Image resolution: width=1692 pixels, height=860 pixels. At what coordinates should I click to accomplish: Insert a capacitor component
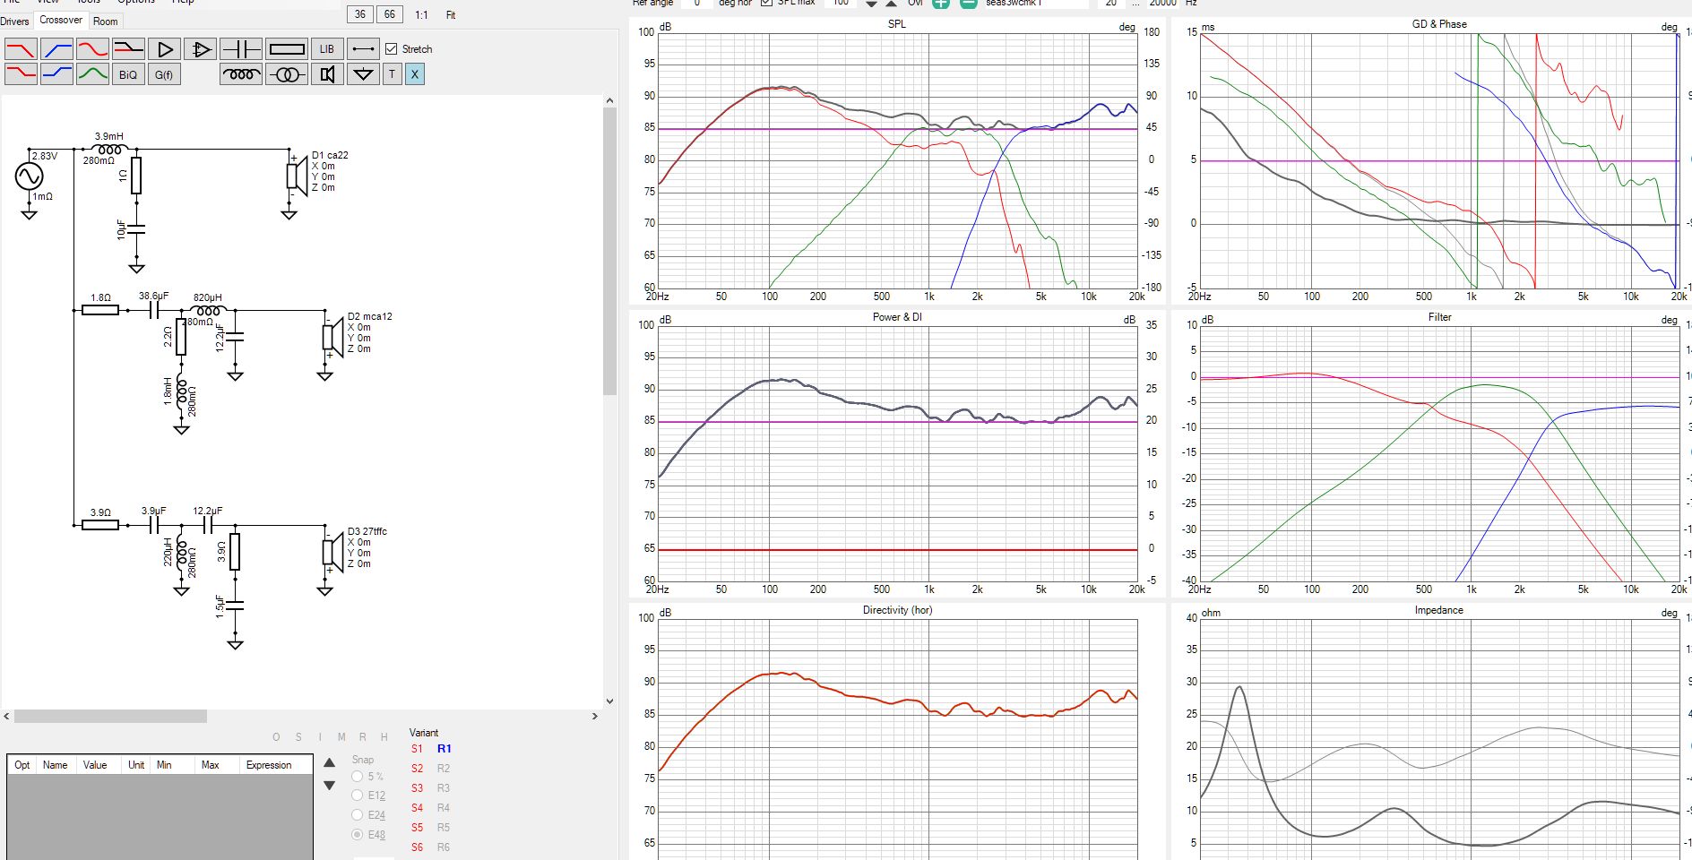[241, 49]
